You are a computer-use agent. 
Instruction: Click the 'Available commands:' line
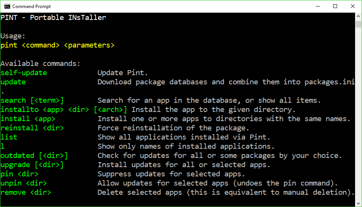pos(40,63)
